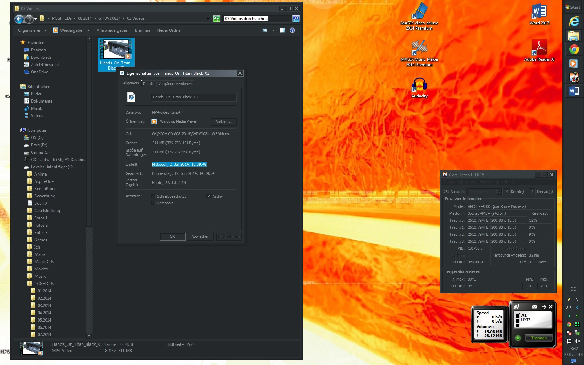Tick the Versteckt attribute checkbox
The height and width of the screenshot is (365, 584).
153,203
